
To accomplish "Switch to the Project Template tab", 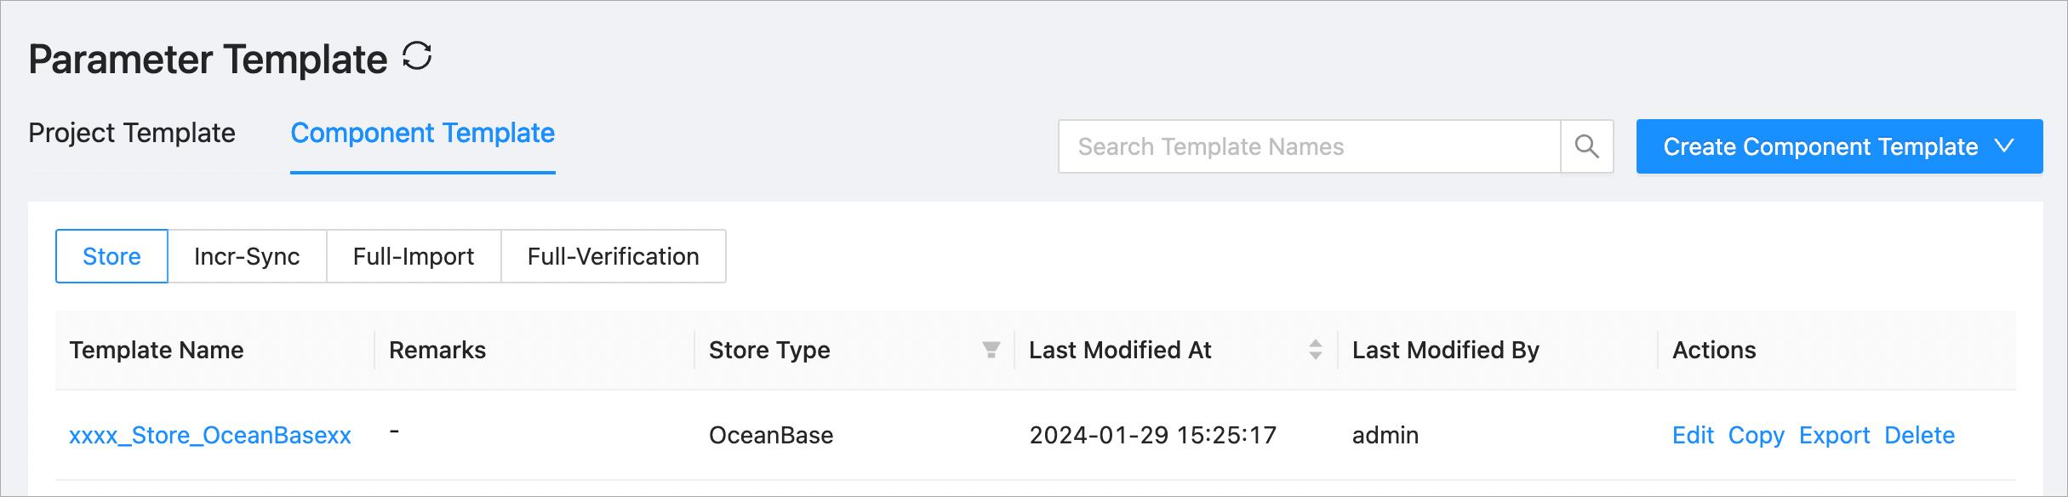I will [132, 134].
